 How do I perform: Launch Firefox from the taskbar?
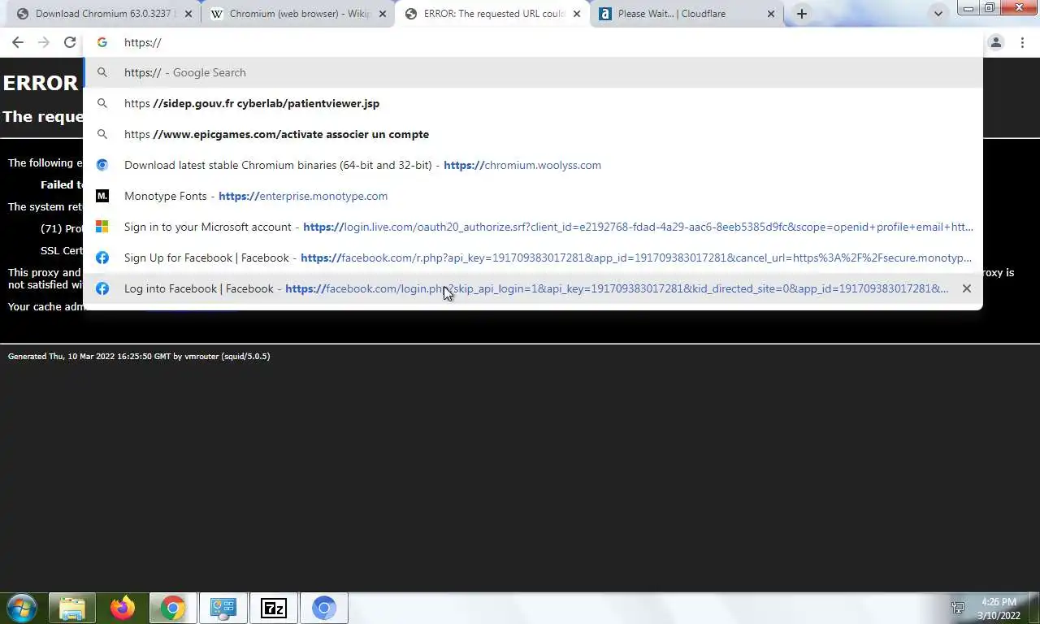click(x=123, y=608)
